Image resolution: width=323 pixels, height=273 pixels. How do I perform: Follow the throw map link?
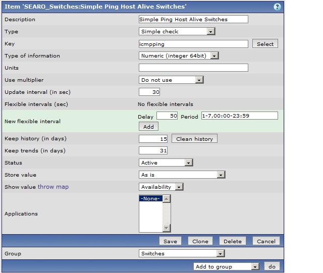[x=53, y=187]
